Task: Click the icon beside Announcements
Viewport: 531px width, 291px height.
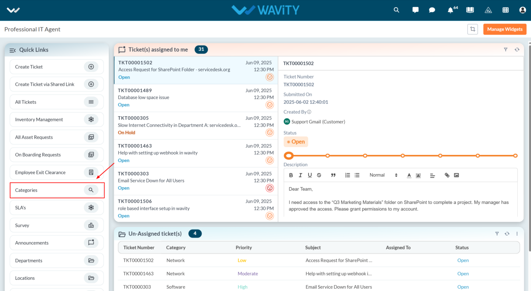Action: point(91,243)
